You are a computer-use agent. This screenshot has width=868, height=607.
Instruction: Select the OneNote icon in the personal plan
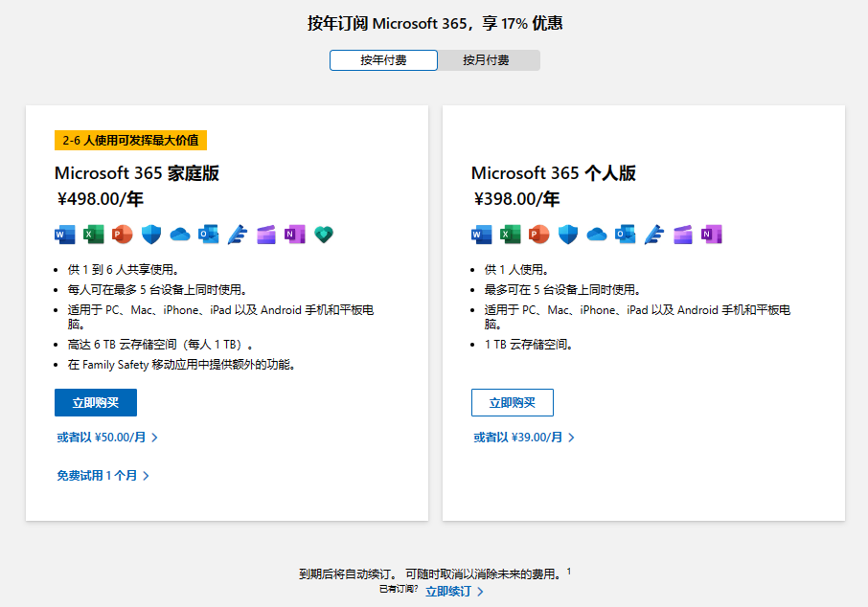click(x=710, y=234)
